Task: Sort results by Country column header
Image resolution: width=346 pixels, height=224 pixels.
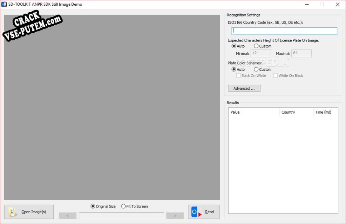Action: (x=297, y=112)
